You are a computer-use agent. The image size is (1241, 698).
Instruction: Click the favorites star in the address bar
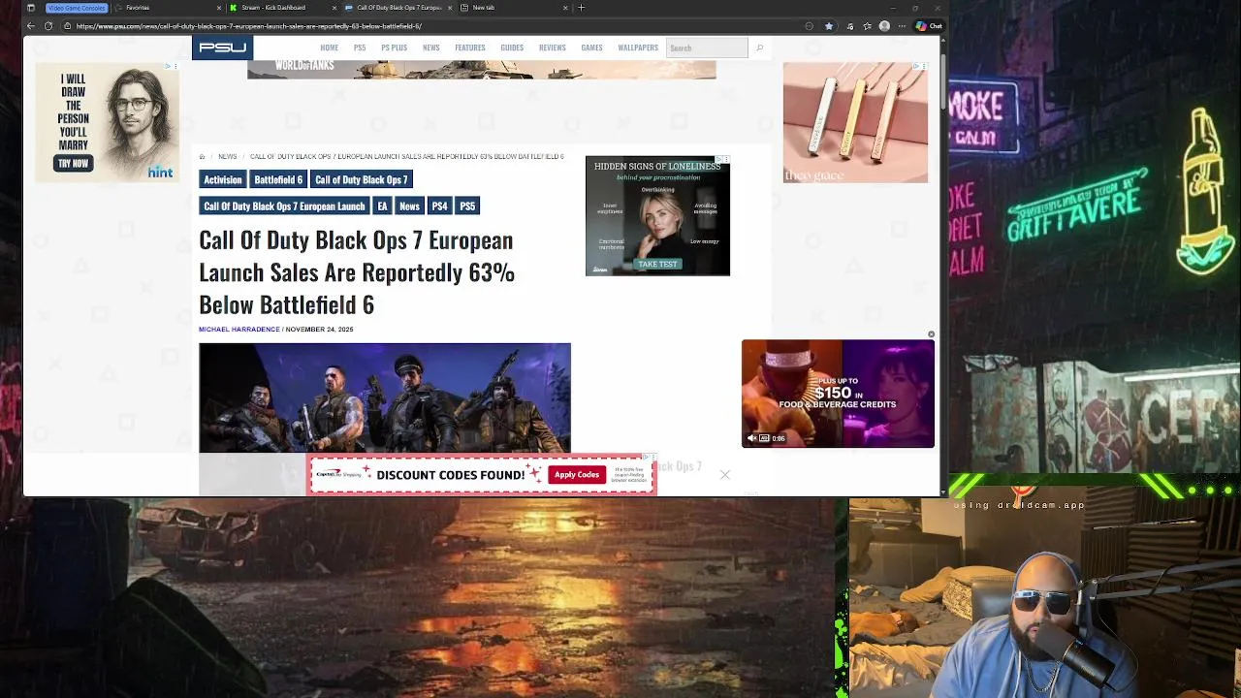pyautogui.click(x=828, y=26)
